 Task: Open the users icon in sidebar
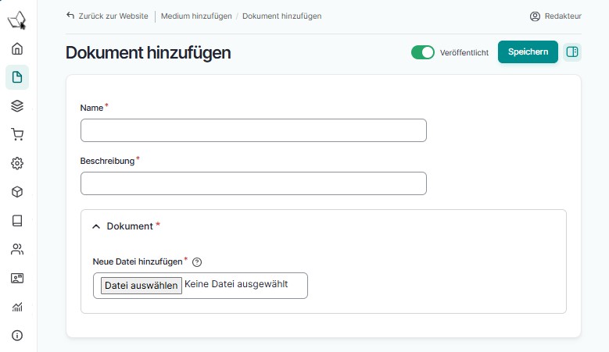tap(17, 250)
